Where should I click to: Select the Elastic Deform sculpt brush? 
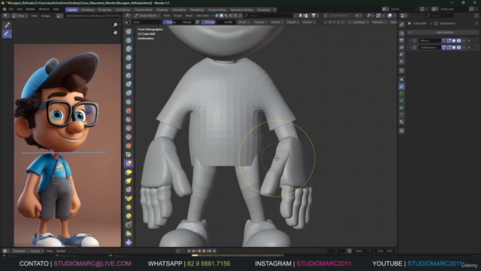[129, 172]
